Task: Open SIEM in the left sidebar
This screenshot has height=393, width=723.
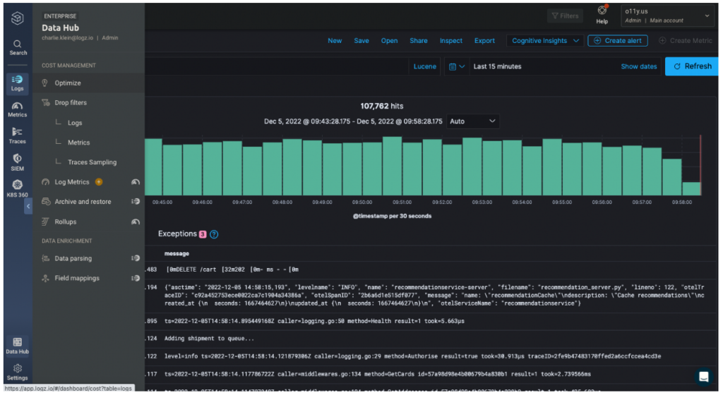Action: click(18, 163)
